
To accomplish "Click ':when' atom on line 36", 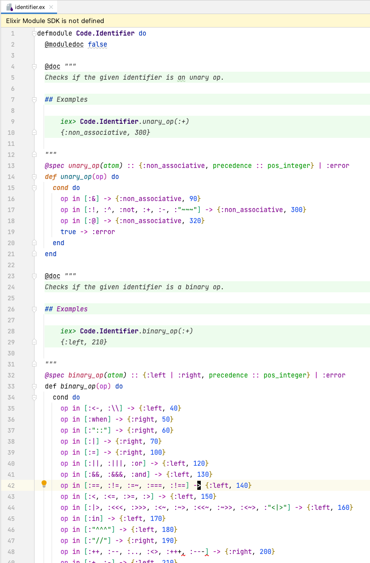I will coord(98,420).
